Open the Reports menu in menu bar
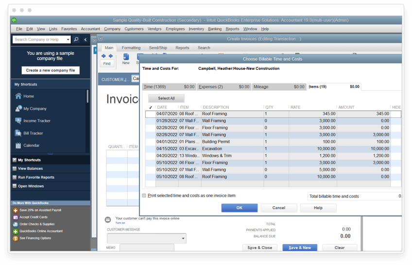 (x=233, y=29)
